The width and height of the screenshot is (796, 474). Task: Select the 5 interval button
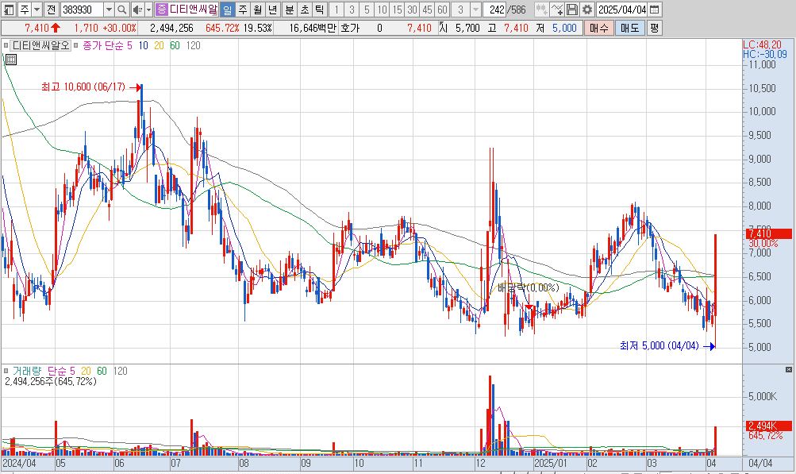367,10
